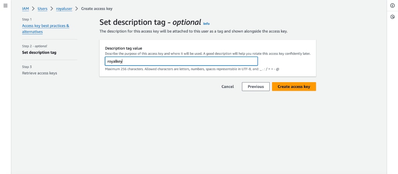
Task: Open the info help panel icon
Action: tap(393, 5)
